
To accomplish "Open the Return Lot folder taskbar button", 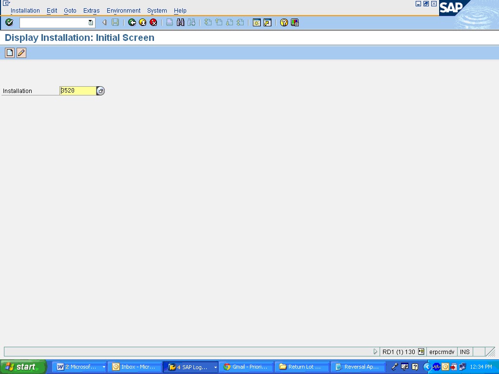I will pyautogui.click(x=302, y=367).
